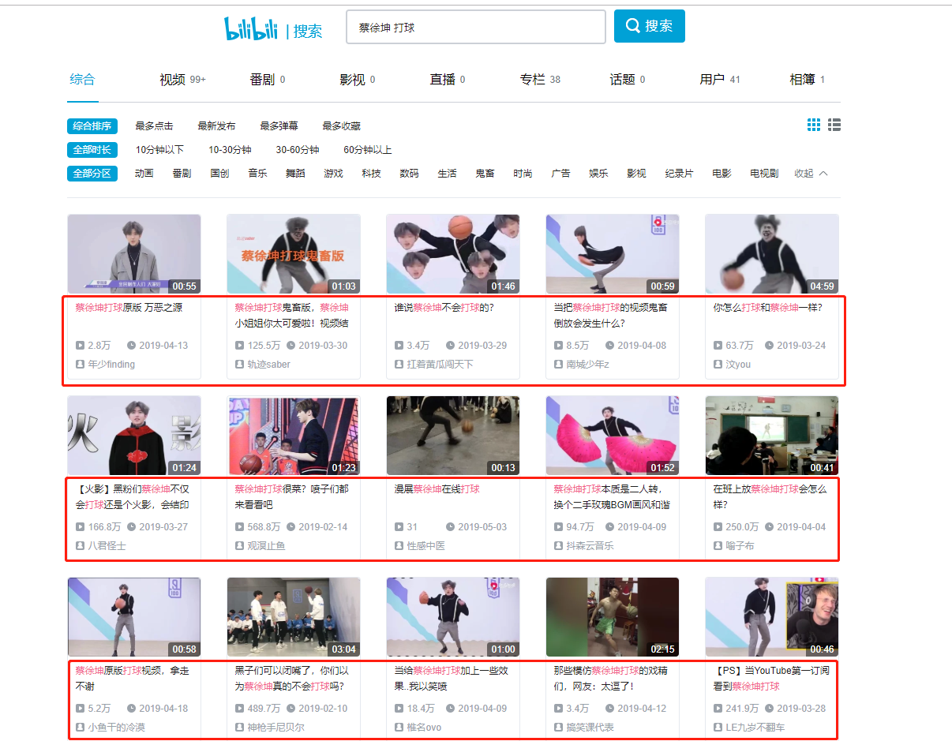Screen dimensions: 952x741
Task: Open title 在班上放蔡徐坤打球会怎么样?
Action: [770, 496]
